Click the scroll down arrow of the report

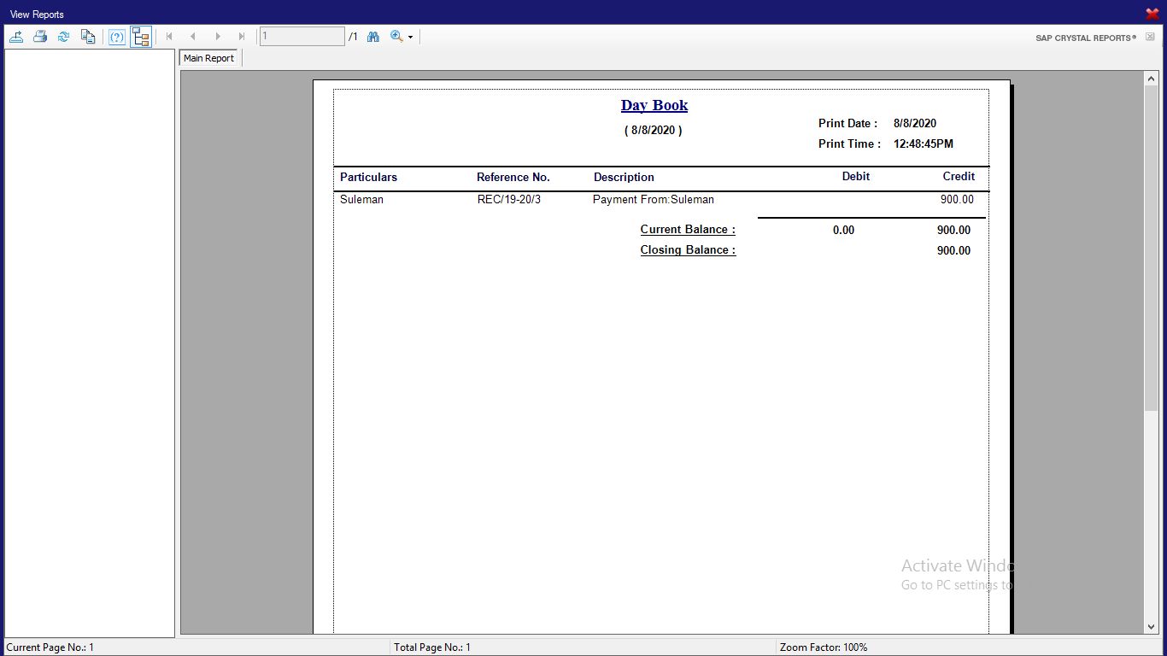click(x=1151, y=627)
